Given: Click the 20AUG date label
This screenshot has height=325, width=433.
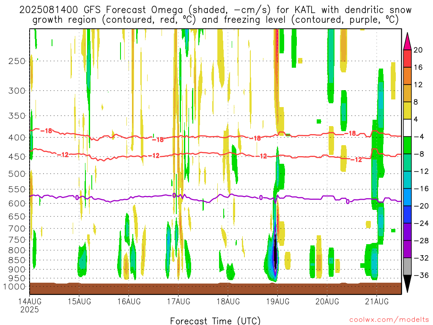Looking at the screenshot, I should coord(327,301).
